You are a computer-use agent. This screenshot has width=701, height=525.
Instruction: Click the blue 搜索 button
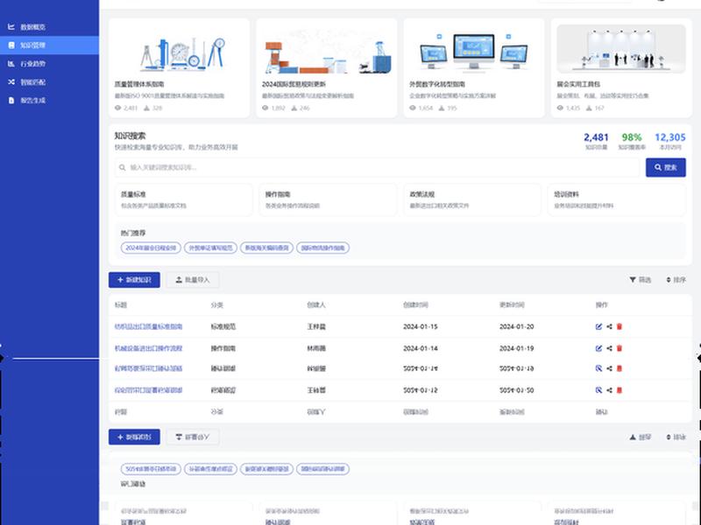click(665, 167)
